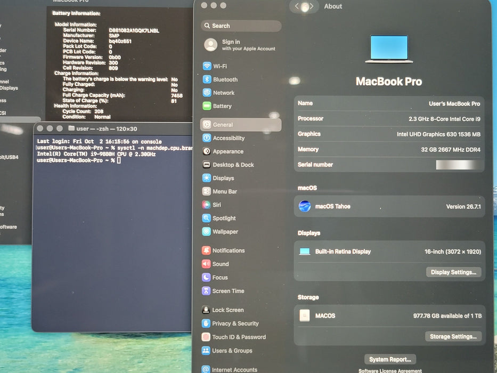Click 977.78 GB available of 1 TB
The width and height of the screenshot is (497, 373).
tap(447, 315)
